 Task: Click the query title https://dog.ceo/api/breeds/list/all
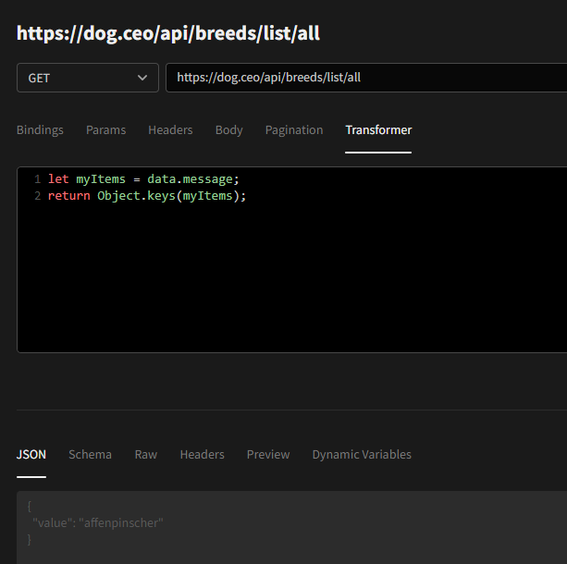click(168, 33)
